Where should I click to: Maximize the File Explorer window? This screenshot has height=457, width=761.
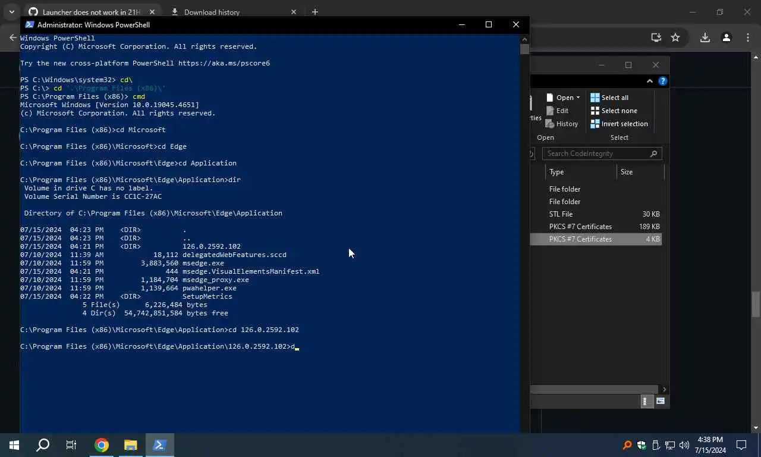pyautogui.click(x=628, y=65)
